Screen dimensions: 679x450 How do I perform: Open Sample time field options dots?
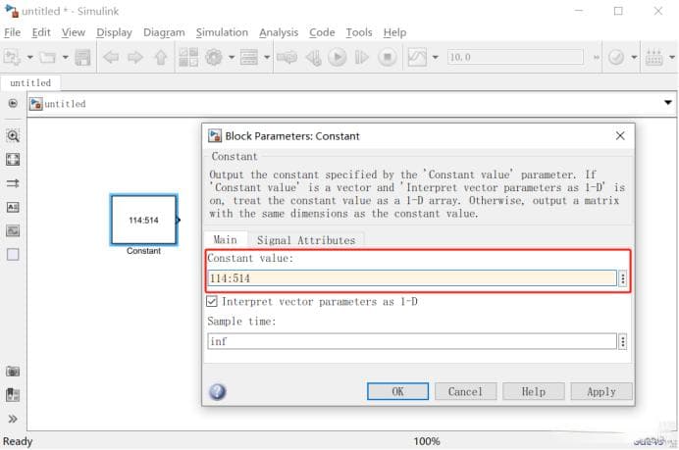click(x=623, y=341)
